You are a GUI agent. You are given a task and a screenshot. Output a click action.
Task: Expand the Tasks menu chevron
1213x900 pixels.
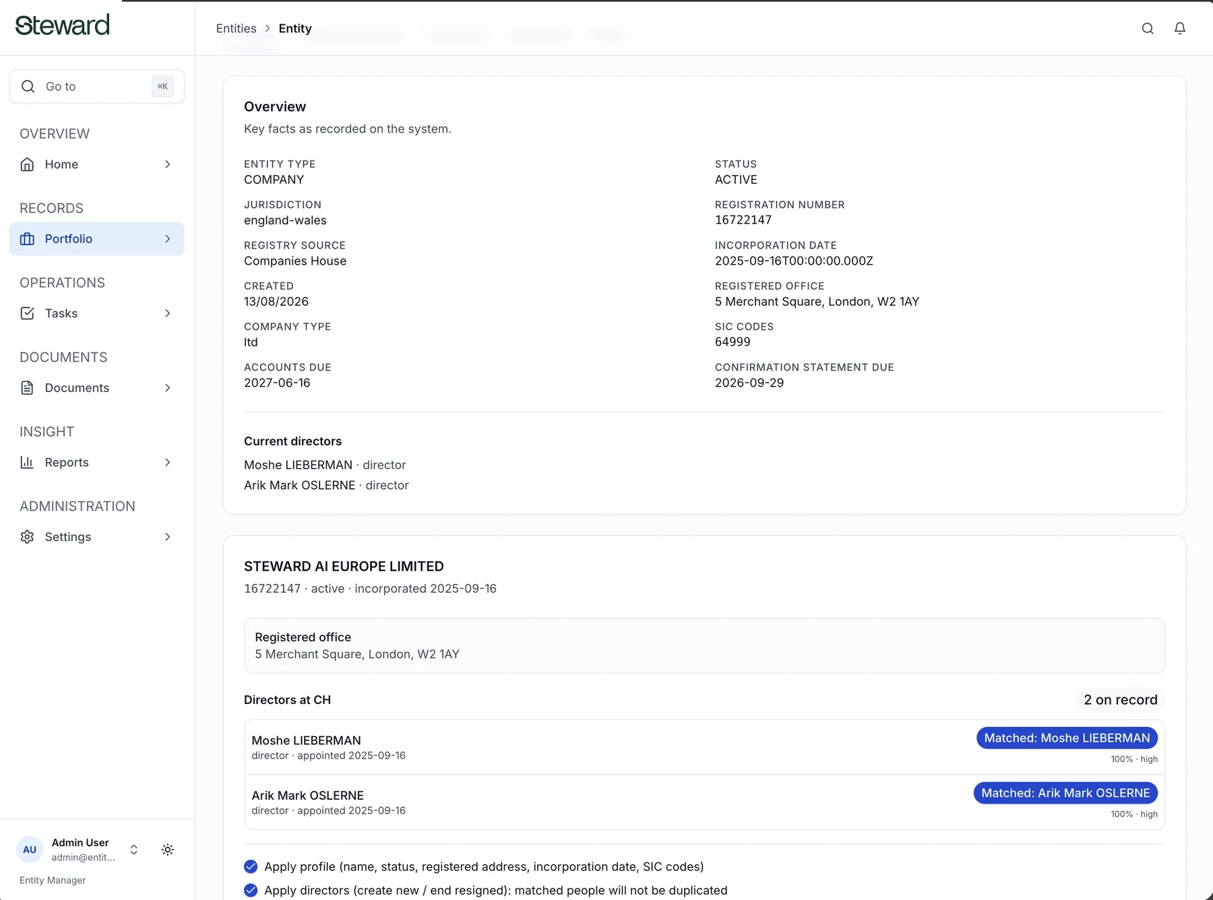coord(168,313)
